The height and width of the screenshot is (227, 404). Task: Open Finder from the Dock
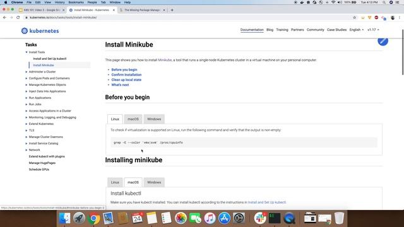pyautogui.click(x=64, y=218)
